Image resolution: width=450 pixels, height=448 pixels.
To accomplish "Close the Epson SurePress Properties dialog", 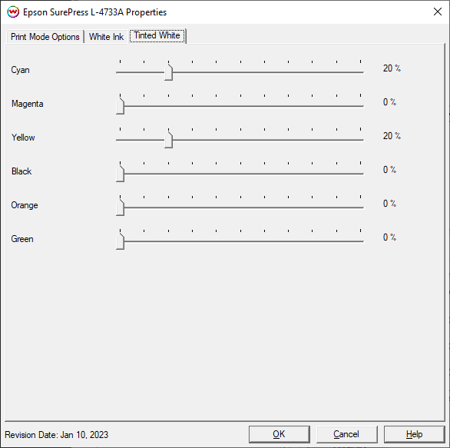I will [x=438, y=12].
